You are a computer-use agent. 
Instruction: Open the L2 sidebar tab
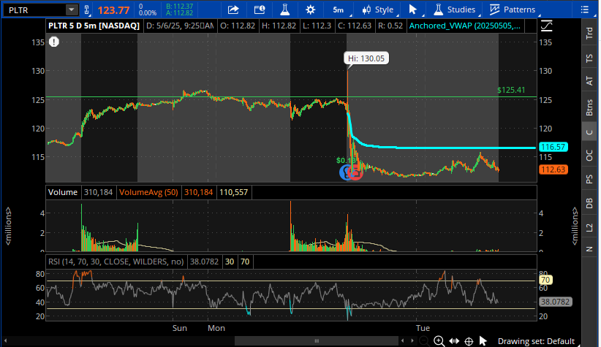[x=589, y=228]
